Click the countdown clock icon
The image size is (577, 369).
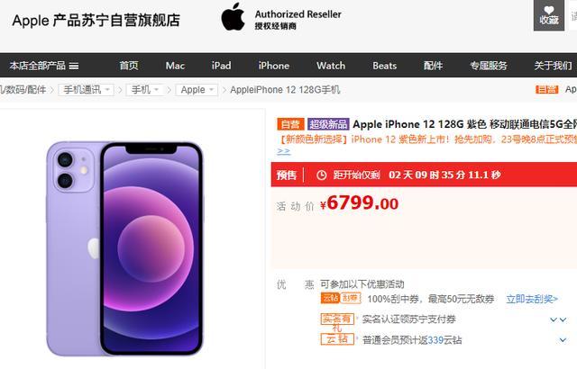321,175
